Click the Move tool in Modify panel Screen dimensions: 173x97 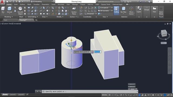coord(59,8)
